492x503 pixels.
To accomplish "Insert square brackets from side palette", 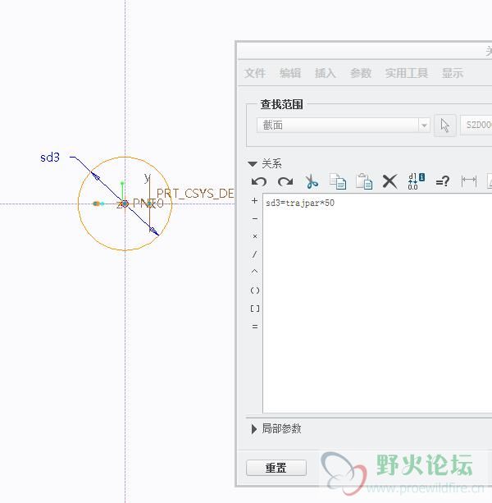I will (255, 309).
